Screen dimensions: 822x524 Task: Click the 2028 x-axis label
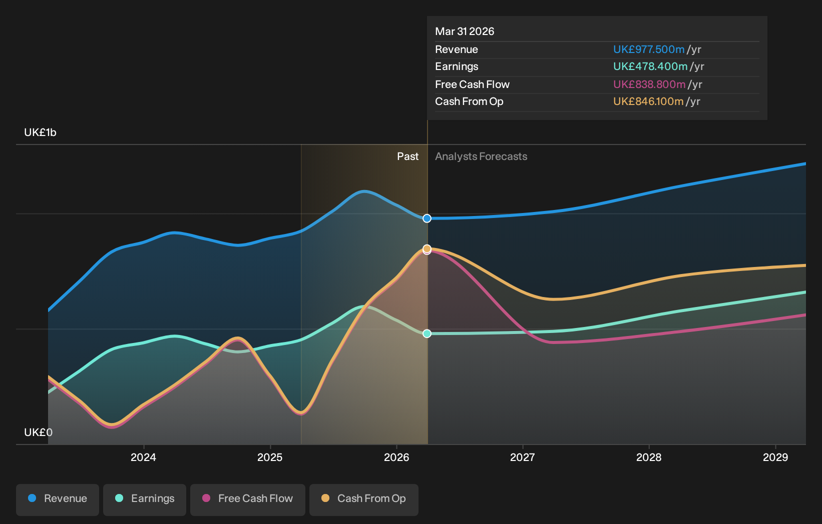649,457
